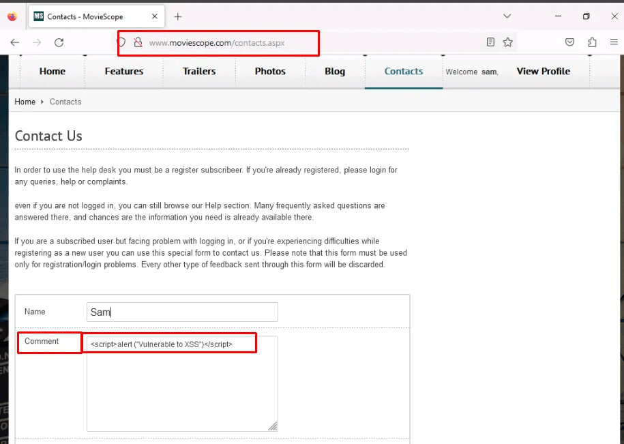624x444 pixels.
Task: Expand the list all tabs dropdown
Action: [507, 16]
